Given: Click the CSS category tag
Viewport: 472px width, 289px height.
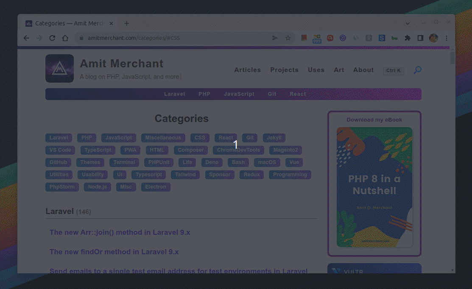Looking at the screenshot, I should point(200,138).
